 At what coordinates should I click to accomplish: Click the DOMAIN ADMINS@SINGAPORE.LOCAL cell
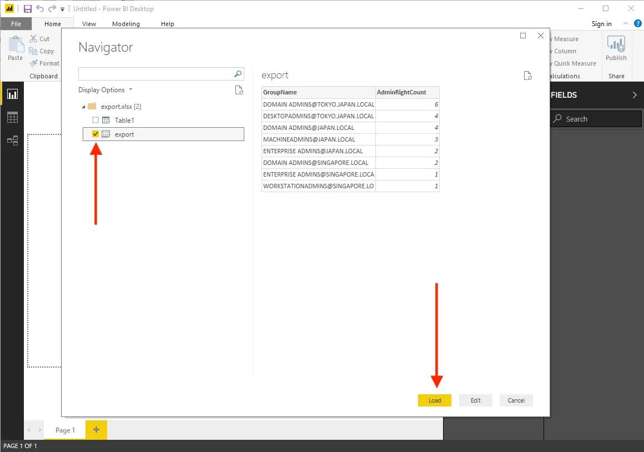[x=318, y=163]
